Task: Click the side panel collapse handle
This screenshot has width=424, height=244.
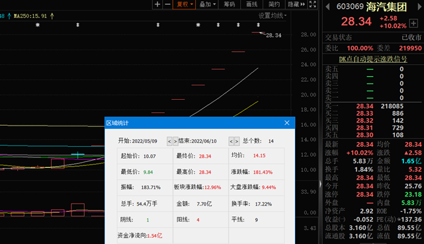Action: point(320,184)
